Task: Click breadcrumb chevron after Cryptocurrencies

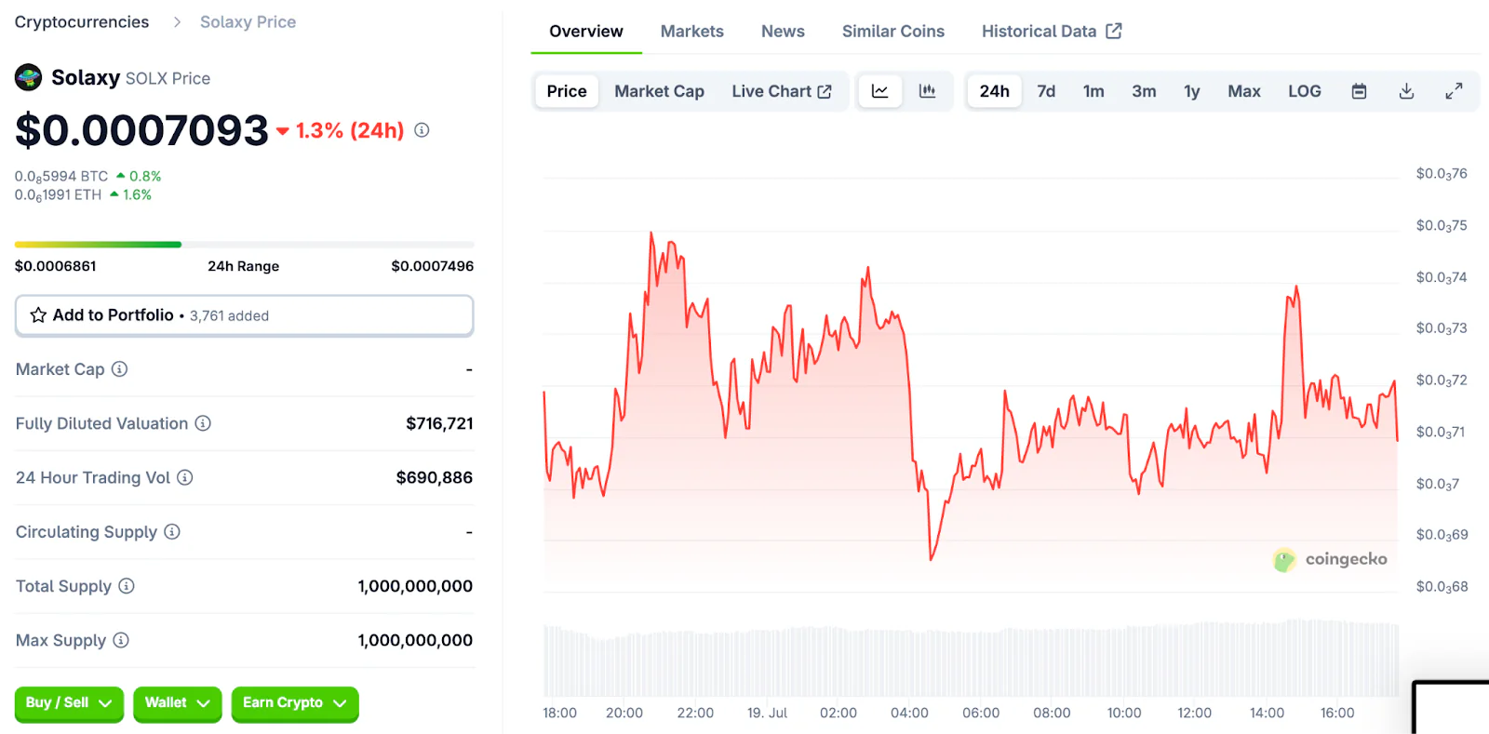Action: click(x=177, y=21)
